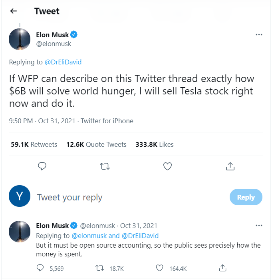Open Elon Musk's avatar on main tweet
The height and width of the screenshot is (280, 272).
[x=20, y=39]
